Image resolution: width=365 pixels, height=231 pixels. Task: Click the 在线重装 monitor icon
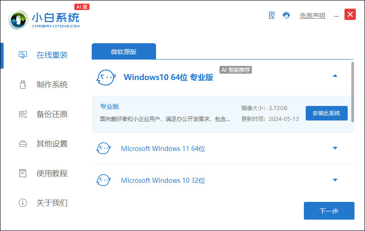point(23,55)
